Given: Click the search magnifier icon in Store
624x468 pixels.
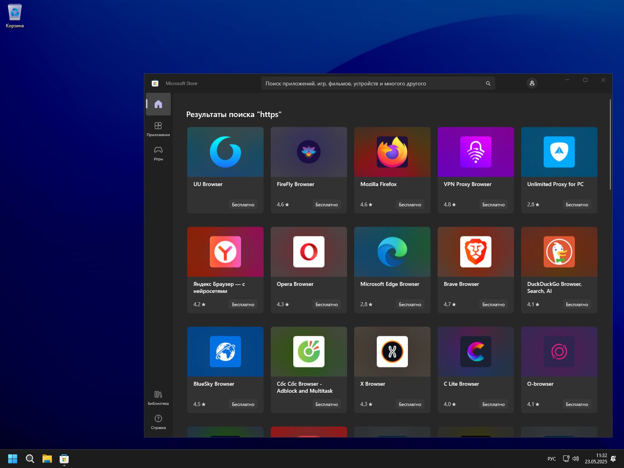Looking at the screenshot, I should tap(488, 83).
